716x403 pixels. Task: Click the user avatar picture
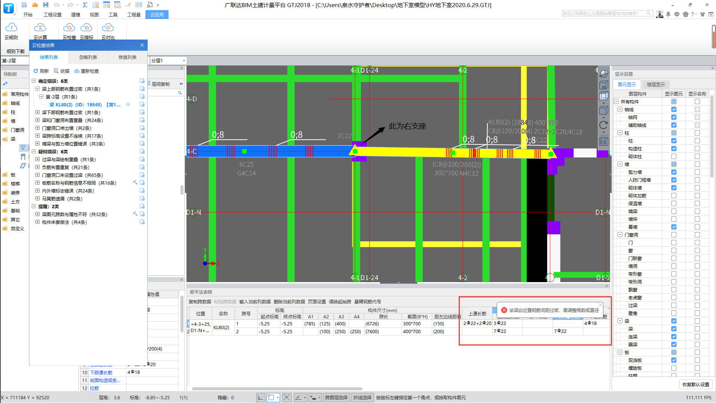(660, 14)
